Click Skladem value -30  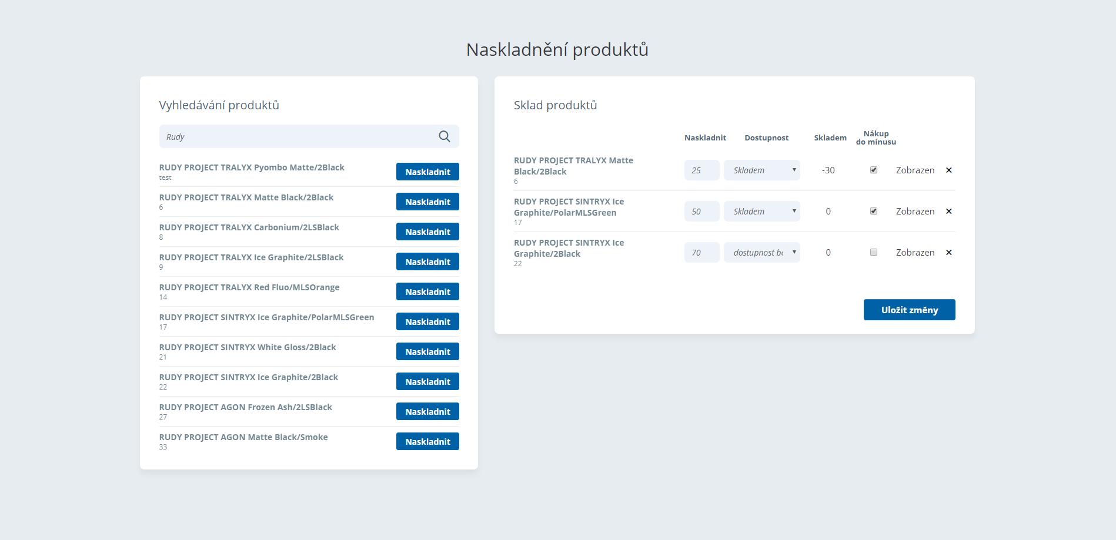pyautogui.click(x=828, y=170)
